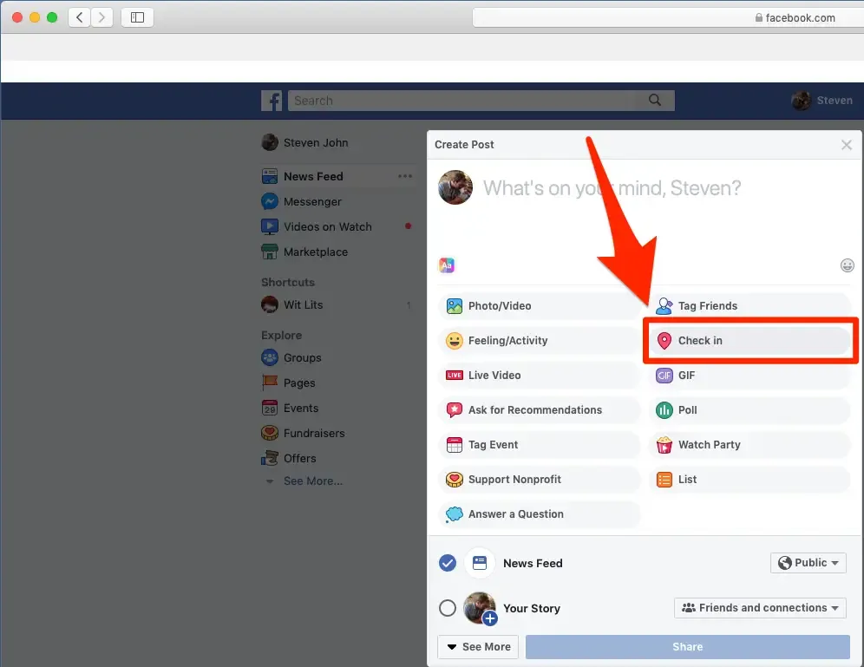Select the News Feed posting destination checkmark
The image size is (864, 667).
(448, 562)
